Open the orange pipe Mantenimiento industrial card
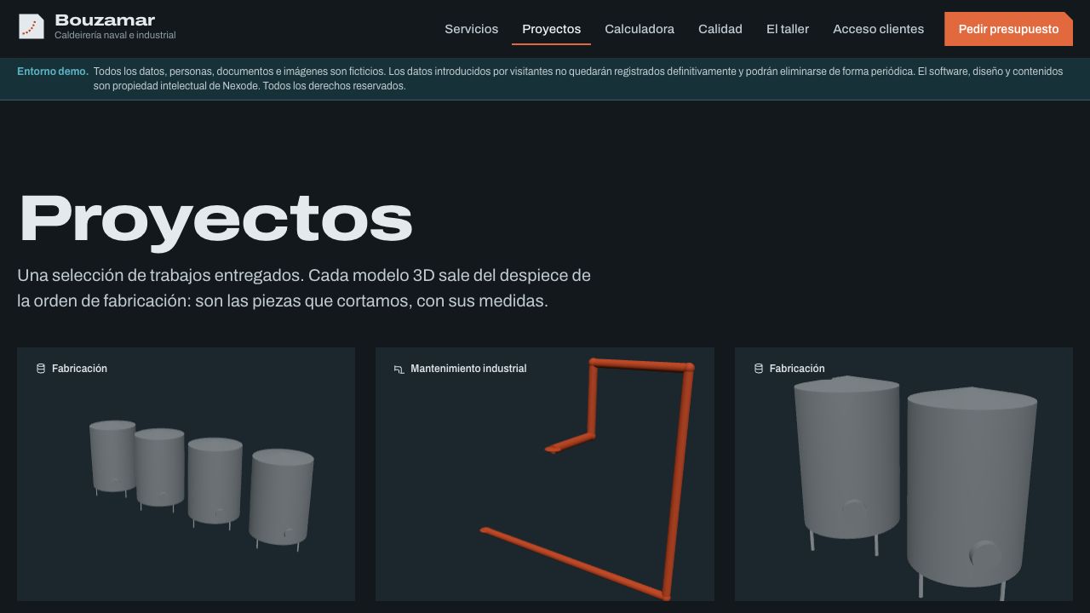The height and width of the screenshot is (613, 1090). click(545, 474)
